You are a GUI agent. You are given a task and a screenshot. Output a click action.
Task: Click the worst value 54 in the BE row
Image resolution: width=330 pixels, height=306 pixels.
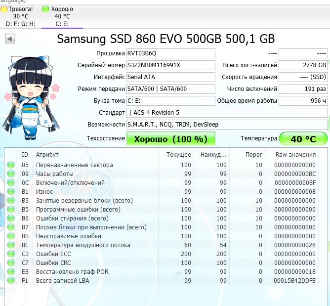[223, 245]
